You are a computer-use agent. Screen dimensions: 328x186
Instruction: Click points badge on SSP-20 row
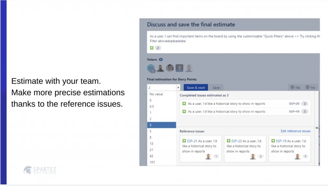[305, 104]
